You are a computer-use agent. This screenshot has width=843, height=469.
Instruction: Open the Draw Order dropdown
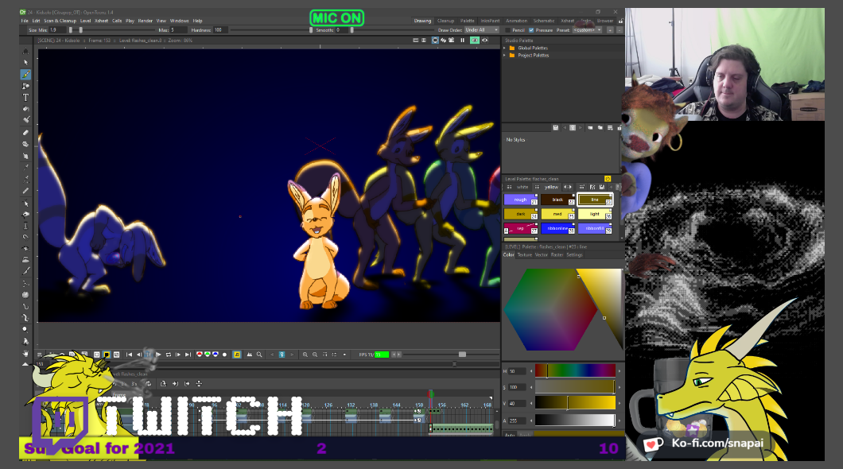click(x=480, y=30)
